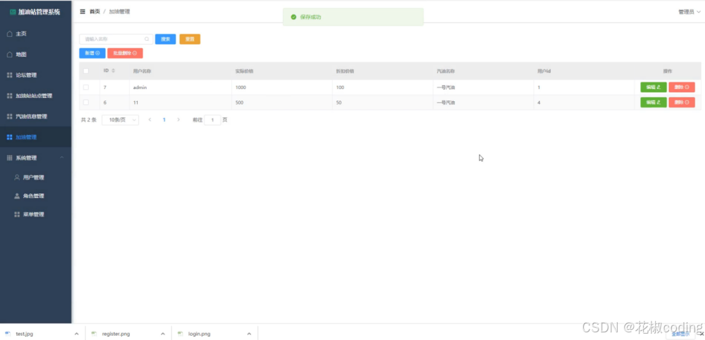Click the 共 2 条 total count text

89,120
